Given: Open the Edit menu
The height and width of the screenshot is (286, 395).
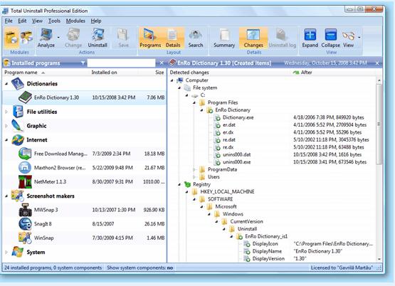Looking at the screenshot, I should (x=22, y=21).
